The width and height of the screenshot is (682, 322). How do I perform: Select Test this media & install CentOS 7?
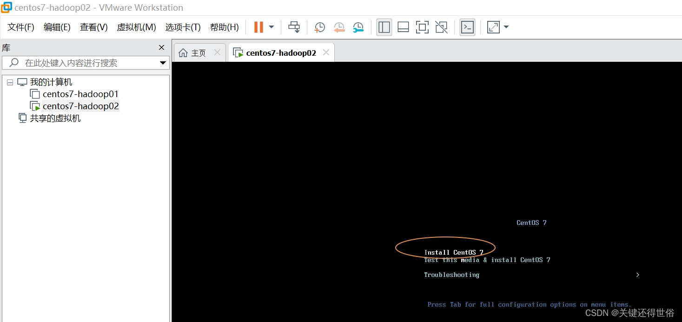click(487, 260)
